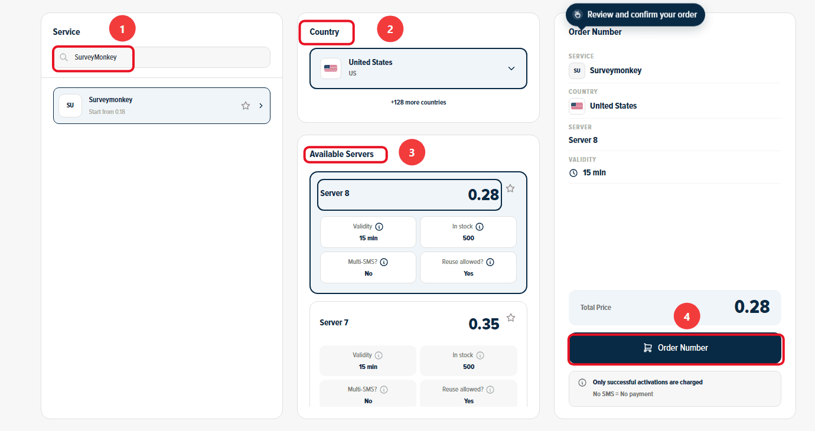815x431 pixels.
Task: Open In stock info icon for Server 7
Action: 480,355
